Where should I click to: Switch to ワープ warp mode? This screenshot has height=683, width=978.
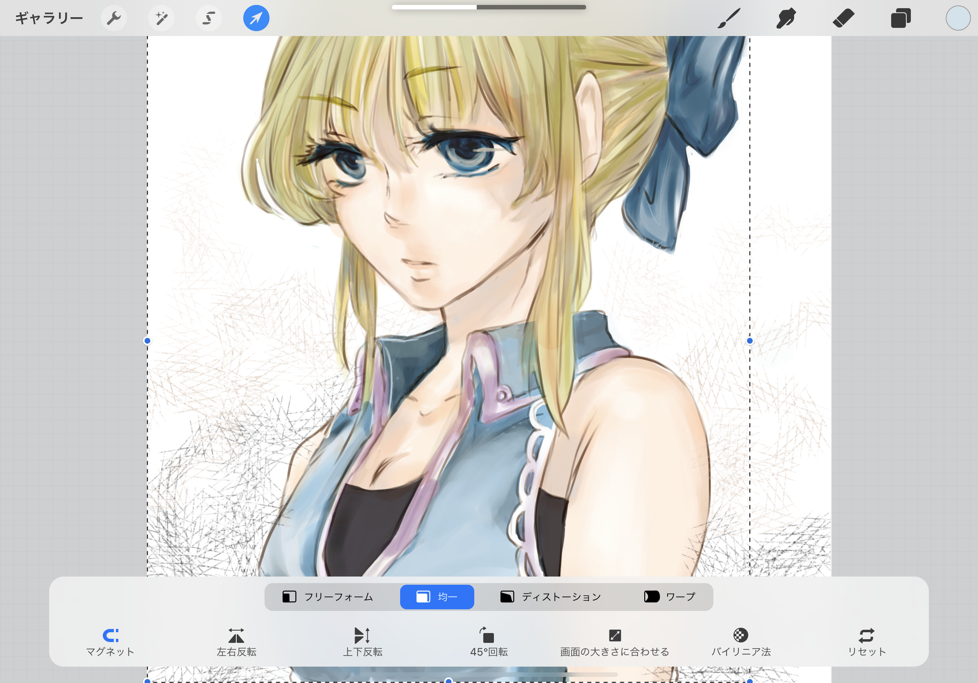tap(670, 597)
